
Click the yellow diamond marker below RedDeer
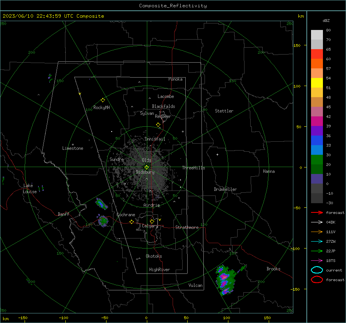tap(158, 124)
